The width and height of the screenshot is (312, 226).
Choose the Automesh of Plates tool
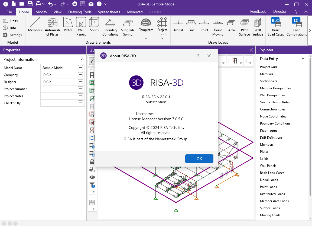pos(52,27)
